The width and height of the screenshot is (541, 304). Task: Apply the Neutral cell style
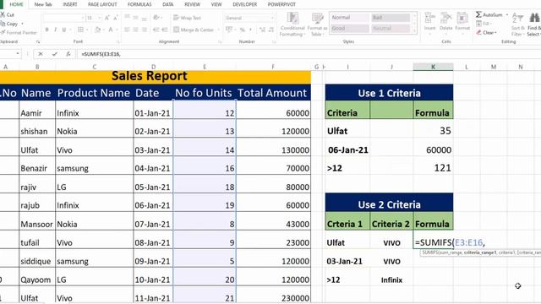pos(391,28)
